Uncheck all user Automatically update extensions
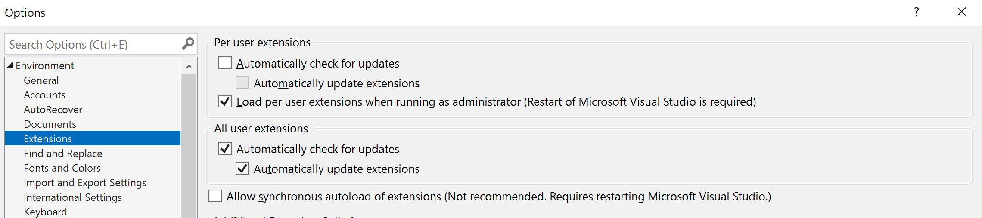982x218 pixels. (242, 169)
